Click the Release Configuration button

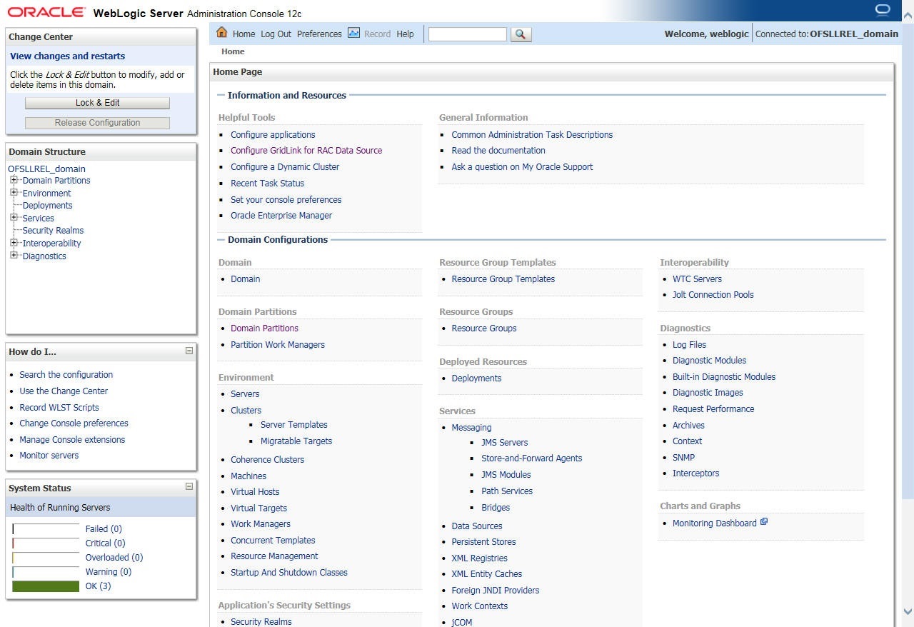coord(97,123)
